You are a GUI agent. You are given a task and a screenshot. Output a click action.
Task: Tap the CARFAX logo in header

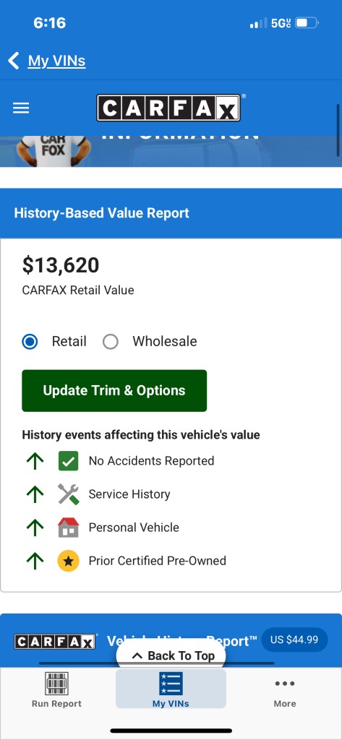(168, 108)
